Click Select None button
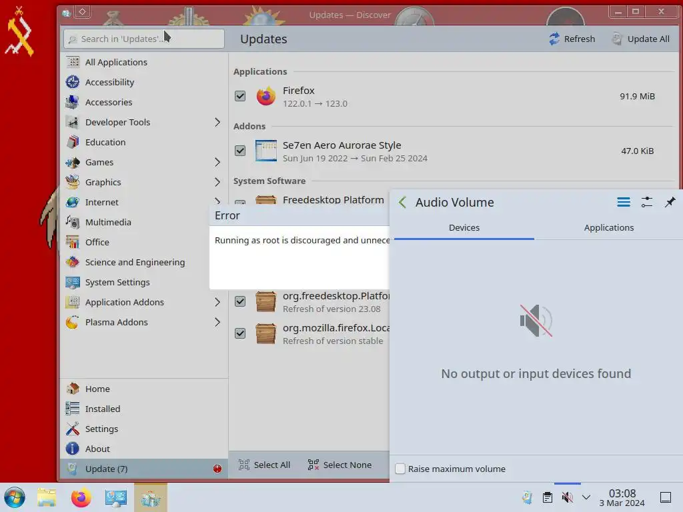Image resolution: width=683 pixels, height=512 pixels. tap(339, 465)
